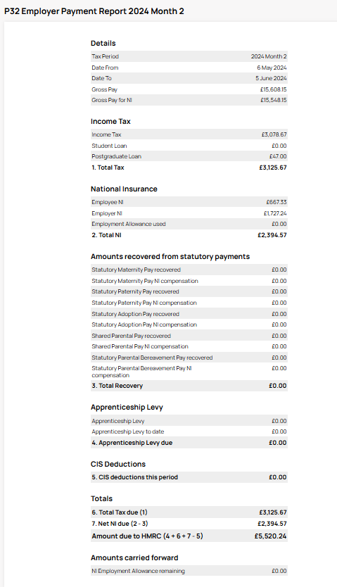This screenshot has width=337, height=587.
Task: Click the Total Recovery row
Action: tap(189, 386)
